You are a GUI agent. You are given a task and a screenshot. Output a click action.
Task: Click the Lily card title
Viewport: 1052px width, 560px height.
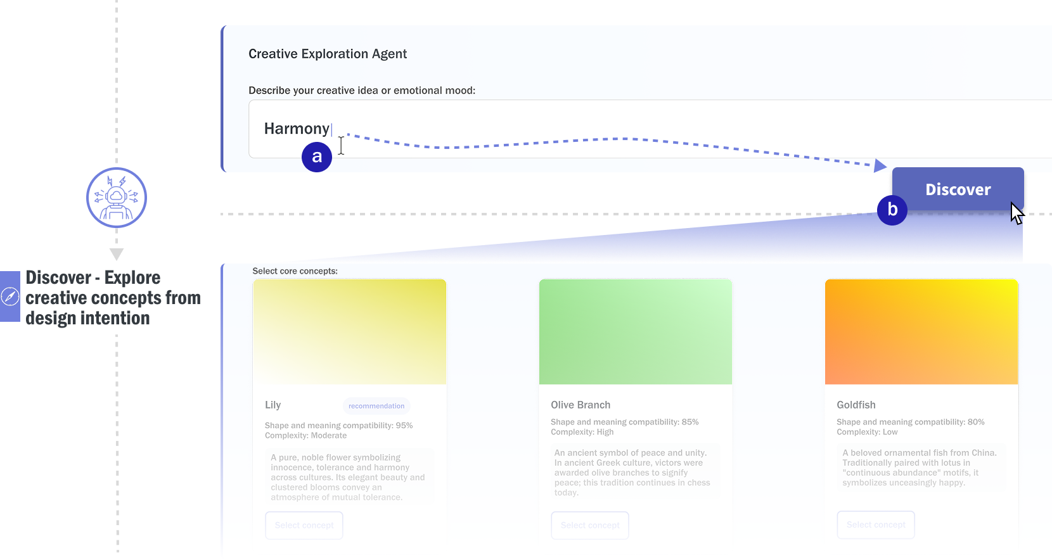pyautogui.click(x=273, y=405)
